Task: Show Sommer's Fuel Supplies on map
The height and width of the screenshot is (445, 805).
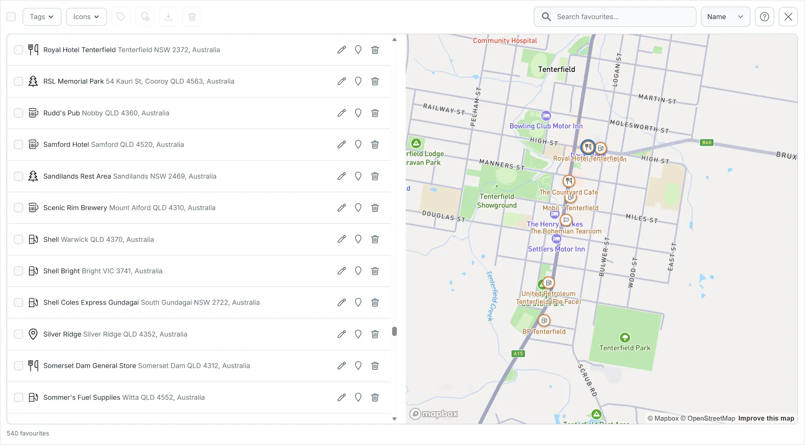Action: pos(358,397)
